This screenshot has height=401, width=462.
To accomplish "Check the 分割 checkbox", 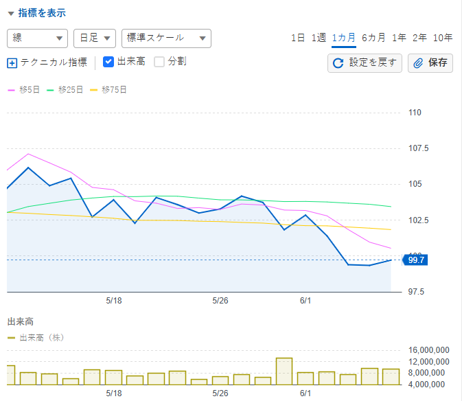I will [x=159, y=62].
